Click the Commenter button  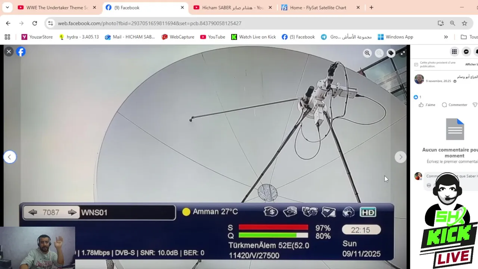tap(454, 105)
